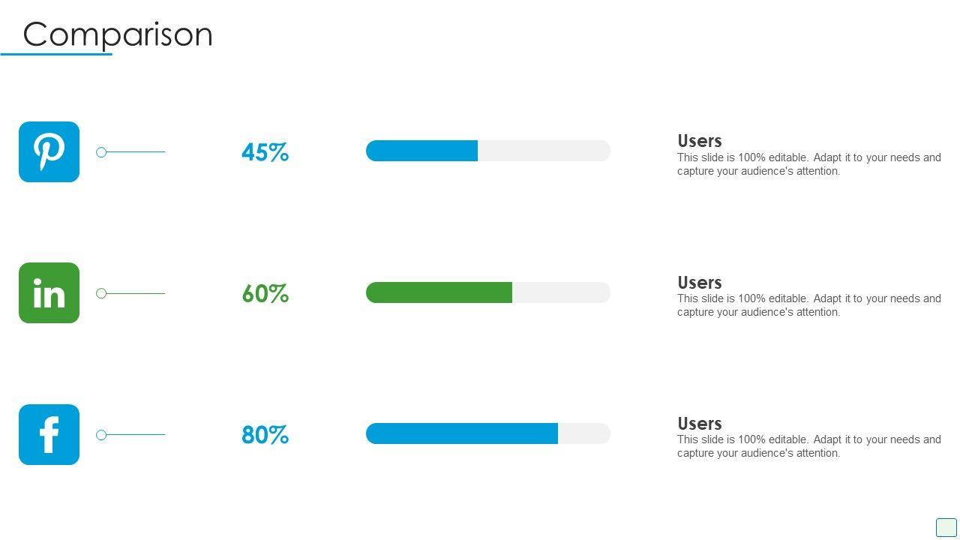The width and height of the screenshot is (960, 540).
Task: Click the green 60% progress bar
Action: point(439,292)
